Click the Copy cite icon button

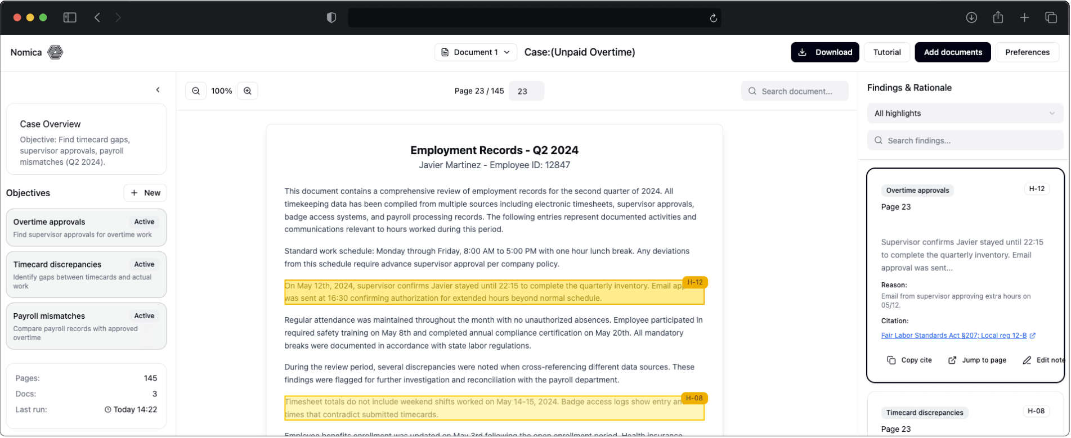click(x=891, y=360)
